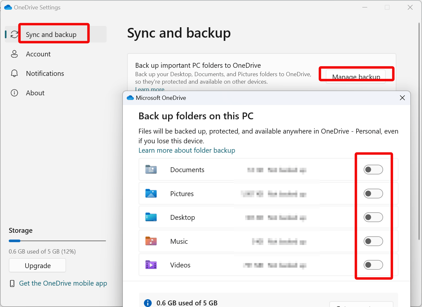Open the Account settings tab
Image resolution: width=422 pixels, height=307 pixels.
pyautogui.click(x=38, y=54)
